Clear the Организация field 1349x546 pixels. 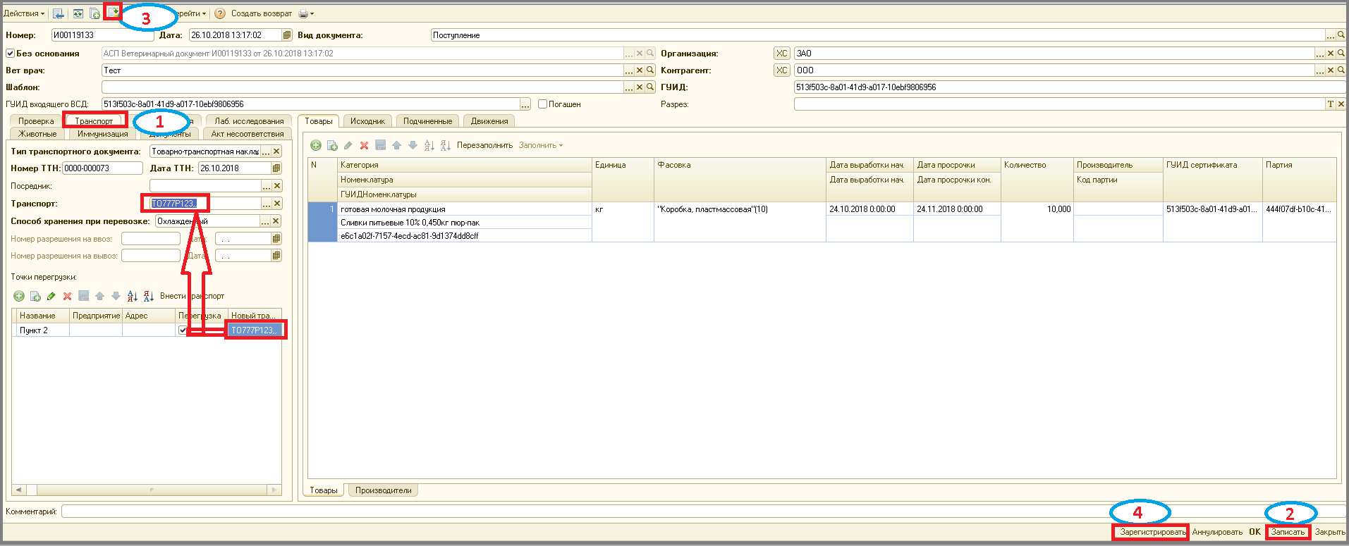(x=1331, y=54)
